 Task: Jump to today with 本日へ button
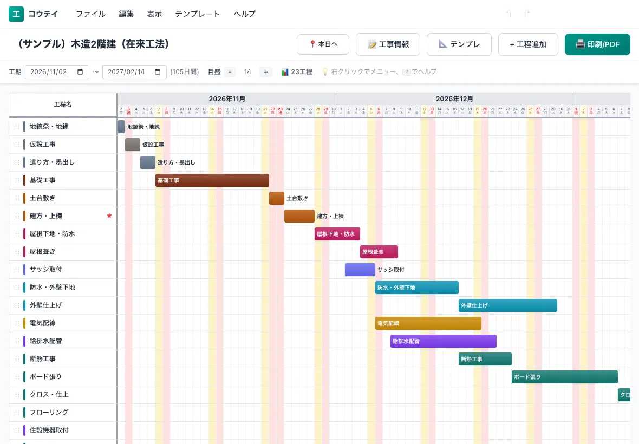click(x=323, y=44)
